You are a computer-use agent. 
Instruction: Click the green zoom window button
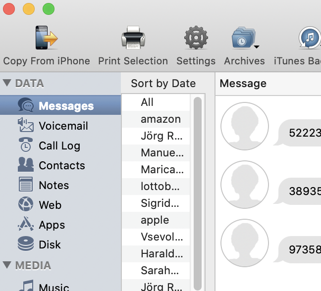(49, 9)
